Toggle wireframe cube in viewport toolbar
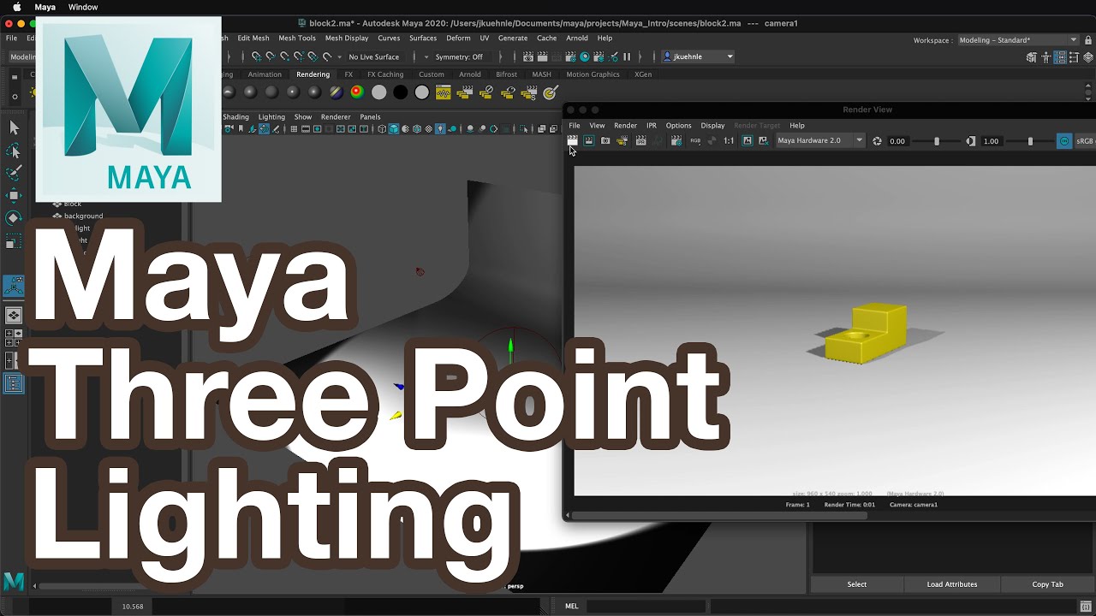This screenshot has height=616, width=1096. (x=382, y=129)
